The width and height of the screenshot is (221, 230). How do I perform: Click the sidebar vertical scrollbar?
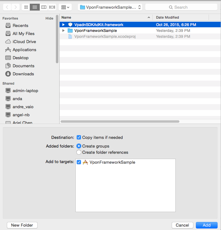click(57, 39)
